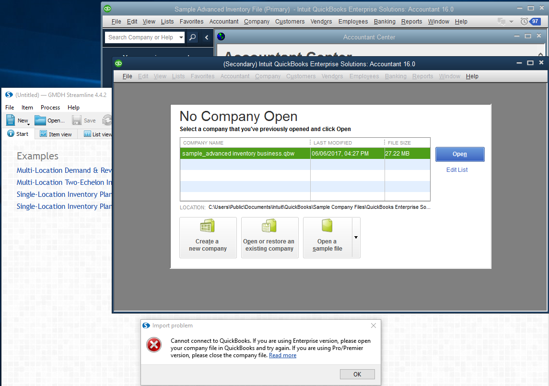
Task: Click the Open folder icon in Streamline
Action: coord(40,121)
